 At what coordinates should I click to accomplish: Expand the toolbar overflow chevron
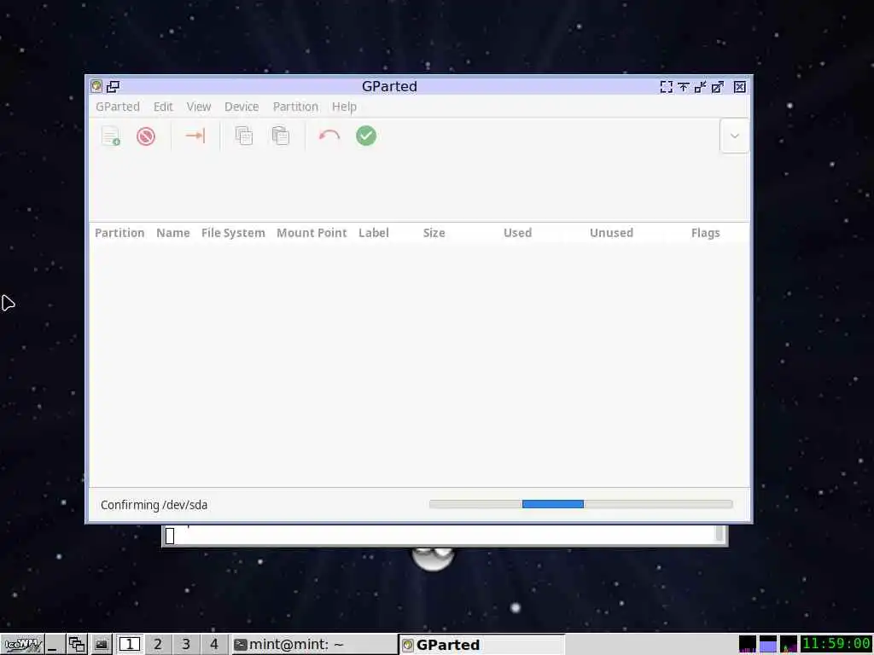coord(734,136)
